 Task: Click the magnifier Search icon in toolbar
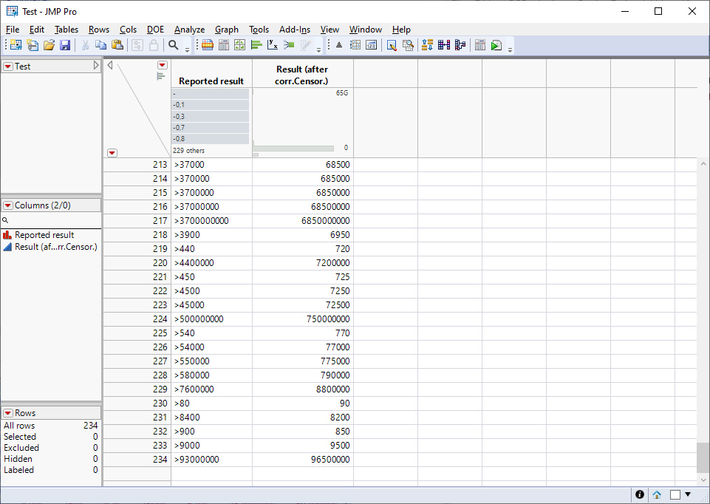[174, 45]
